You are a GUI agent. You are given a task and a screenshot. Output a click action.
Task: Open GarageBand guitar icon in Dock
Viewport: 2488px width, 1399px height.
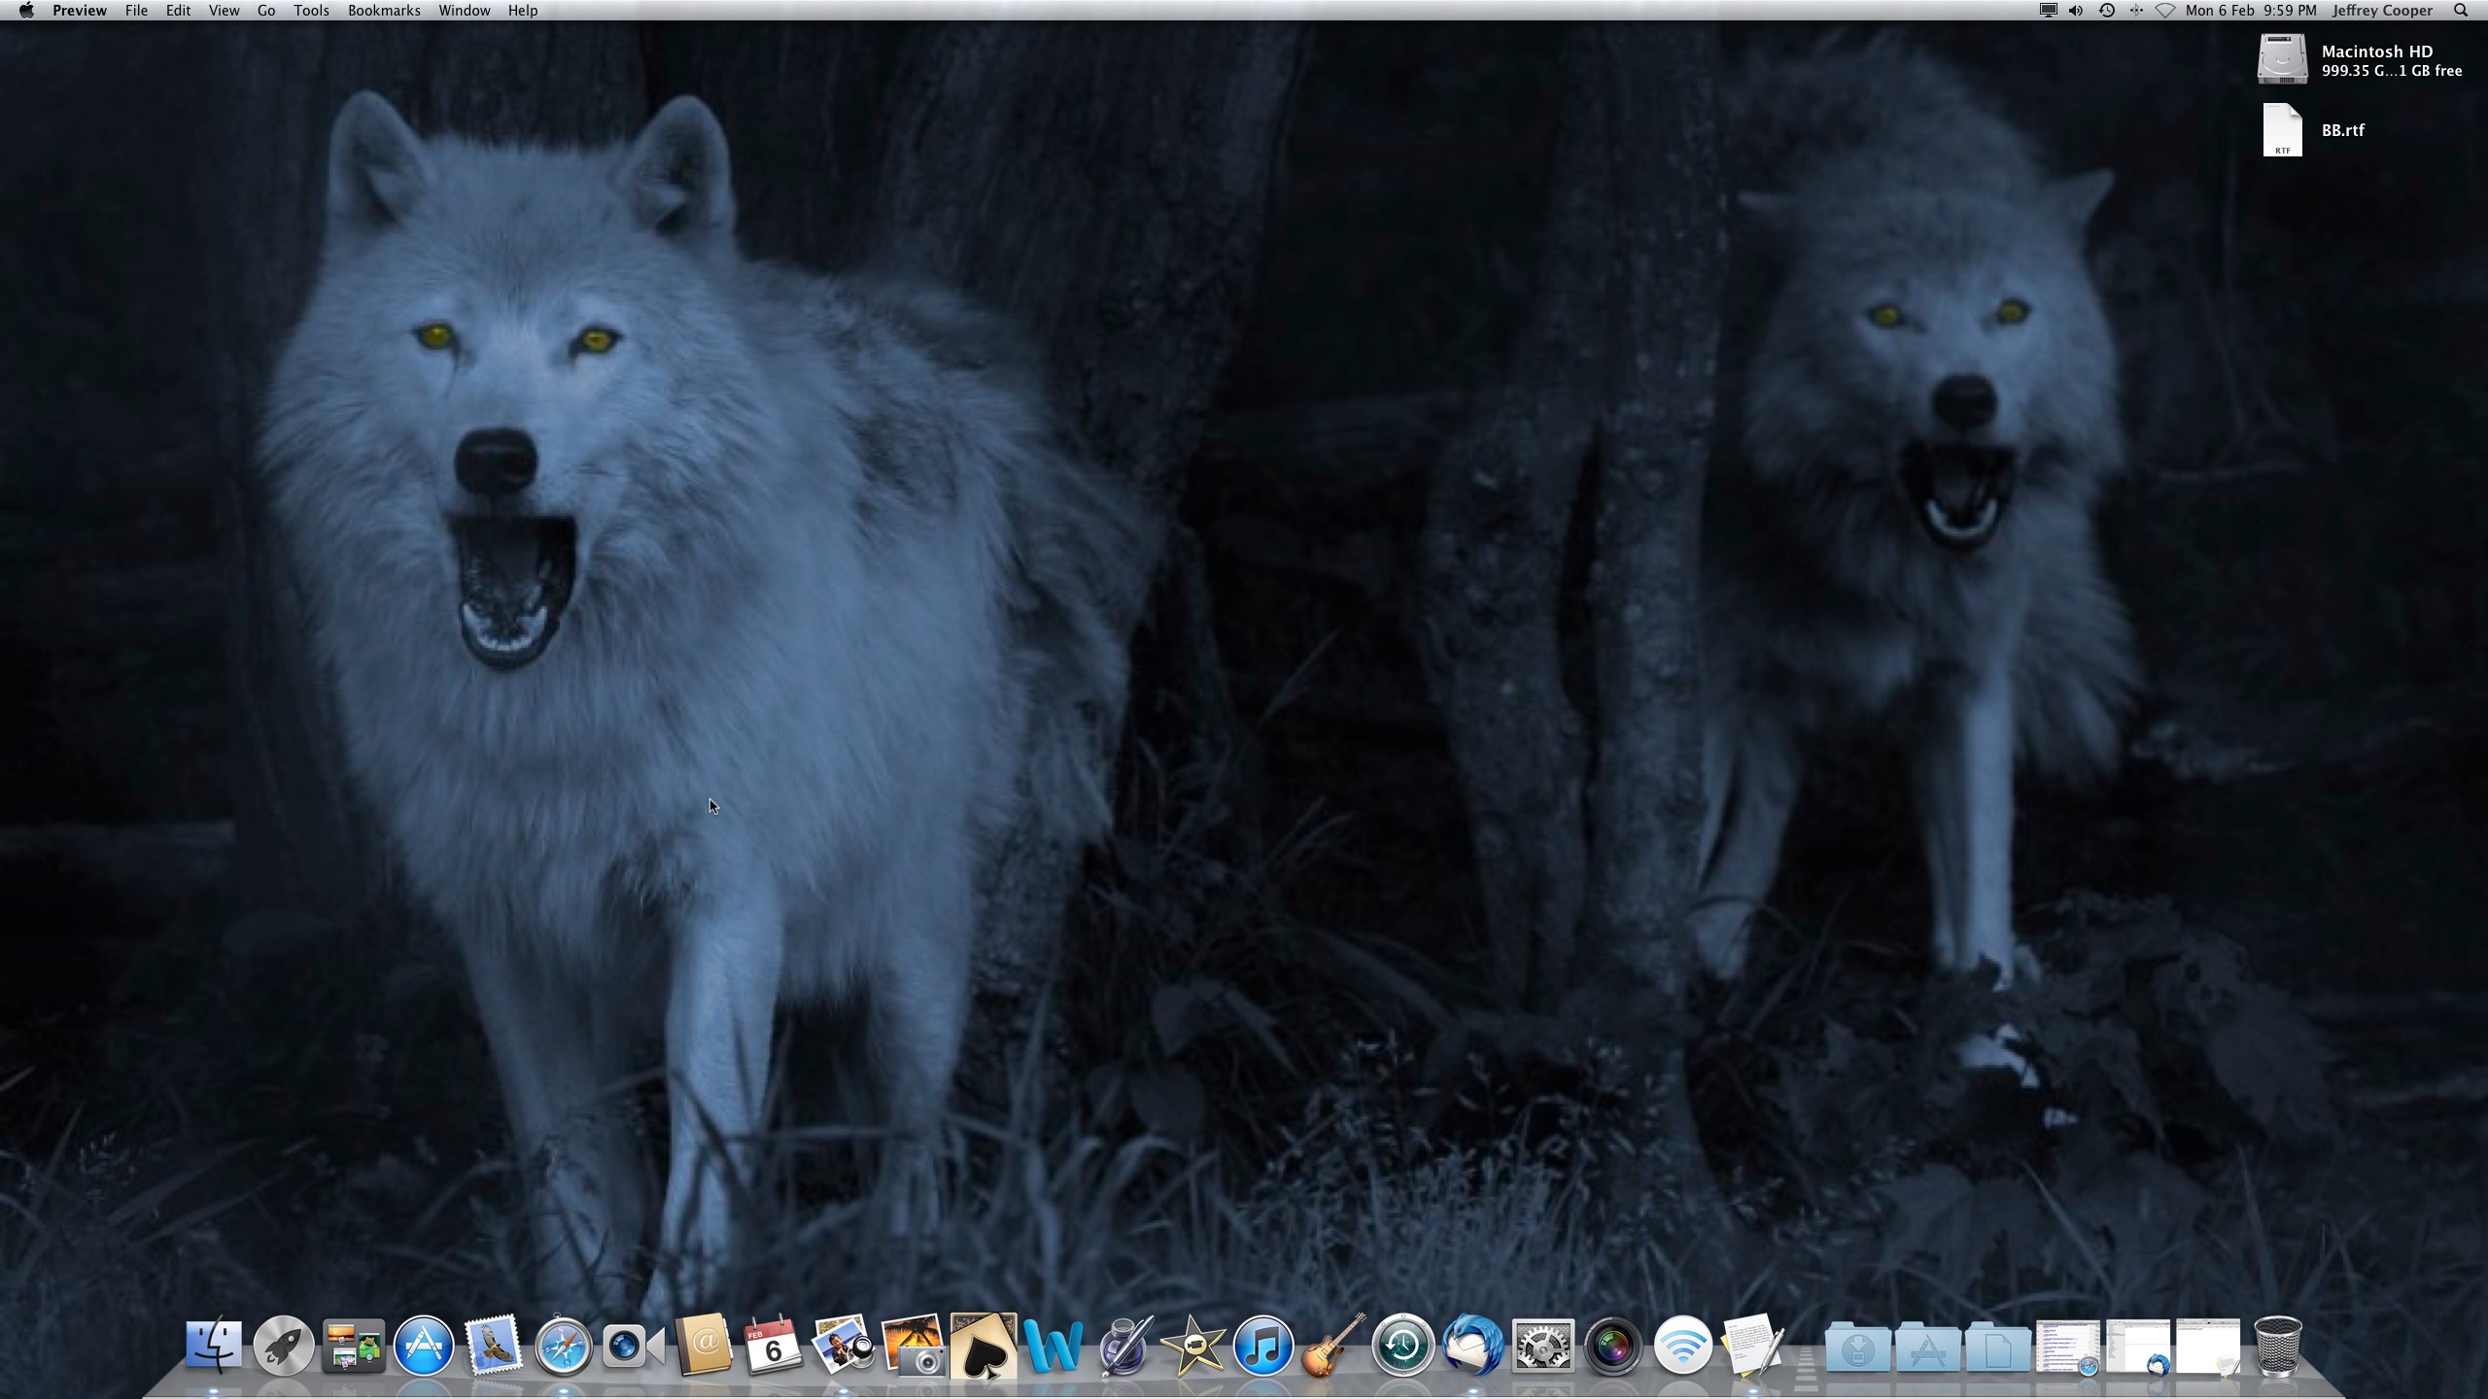[1333, 1346]
